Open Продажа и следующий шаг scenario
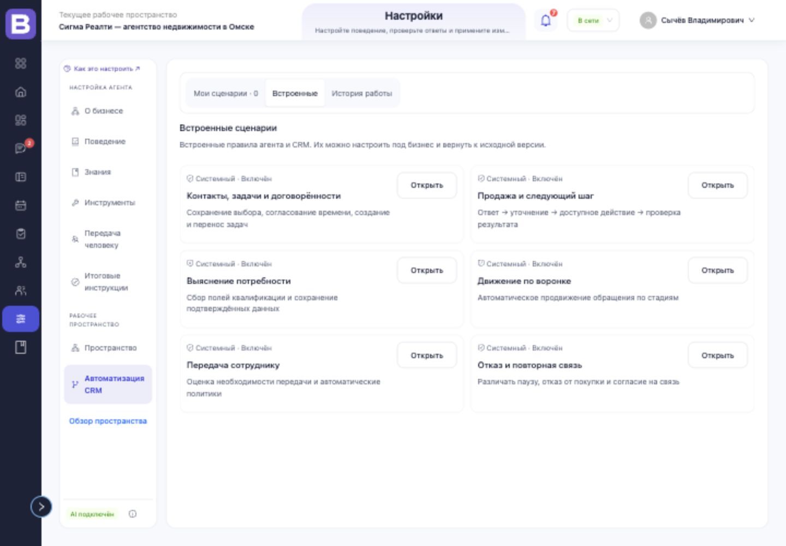This screenshot has width=786, height=546. tap(717, 185)
